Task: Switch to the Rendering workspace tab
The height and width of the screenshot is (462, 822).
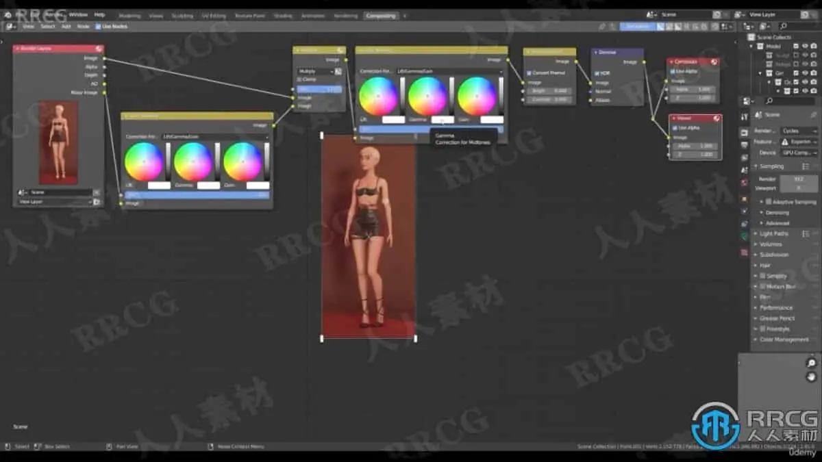Action: 345,15
